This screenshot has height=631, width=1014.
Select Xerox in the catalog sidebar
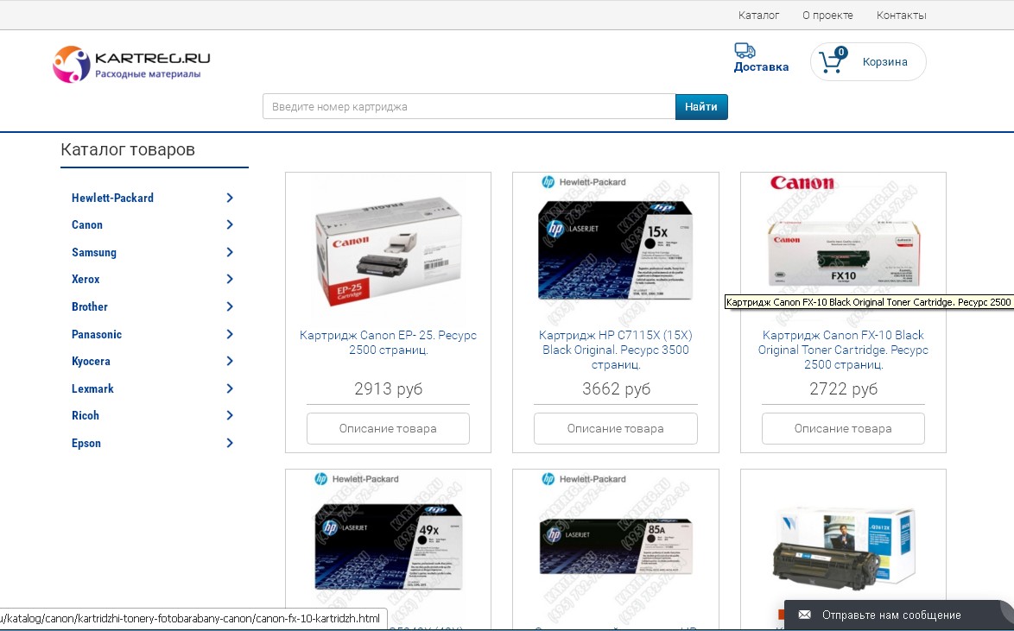pyautogui.click(x=86, y=280)
